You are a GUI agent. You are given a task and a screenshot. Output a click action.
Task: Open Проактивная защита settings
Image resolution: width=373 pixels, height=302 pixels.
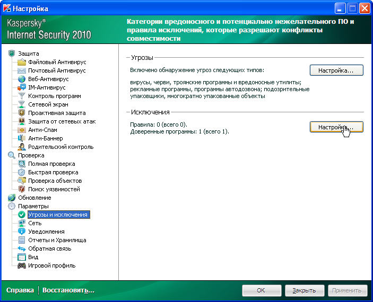pos(57,113)
